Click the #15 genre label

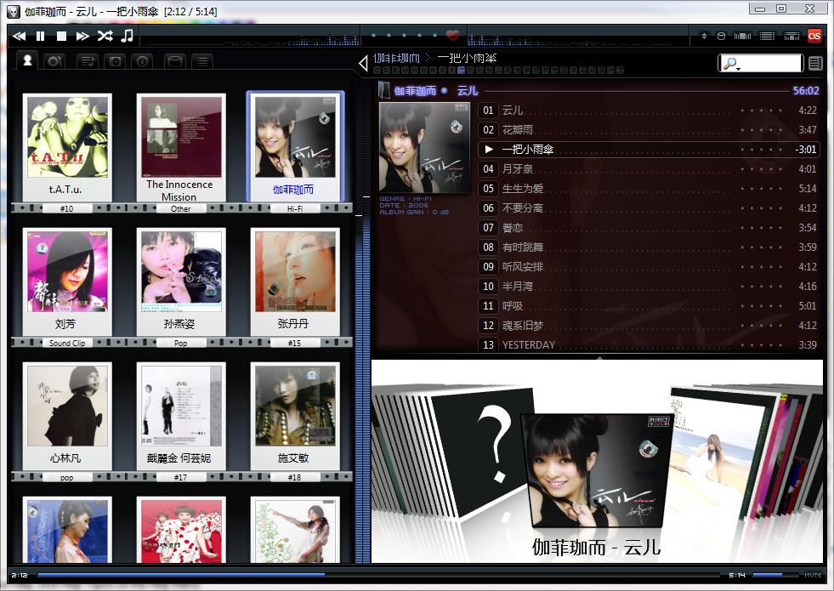point(295,343)
